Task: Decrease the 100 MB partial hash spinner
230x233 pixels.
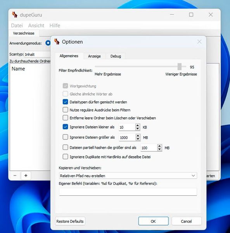Action: click(x=159, y=150)
